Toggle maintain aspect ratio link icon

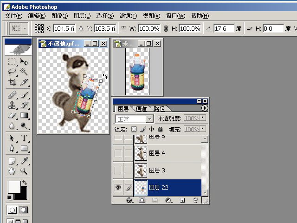[166, 28]
